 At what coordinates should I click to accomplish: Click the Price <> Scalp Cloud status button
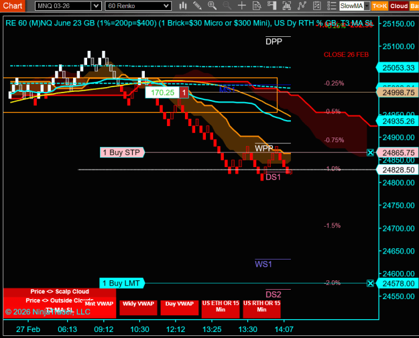[60, 292]
